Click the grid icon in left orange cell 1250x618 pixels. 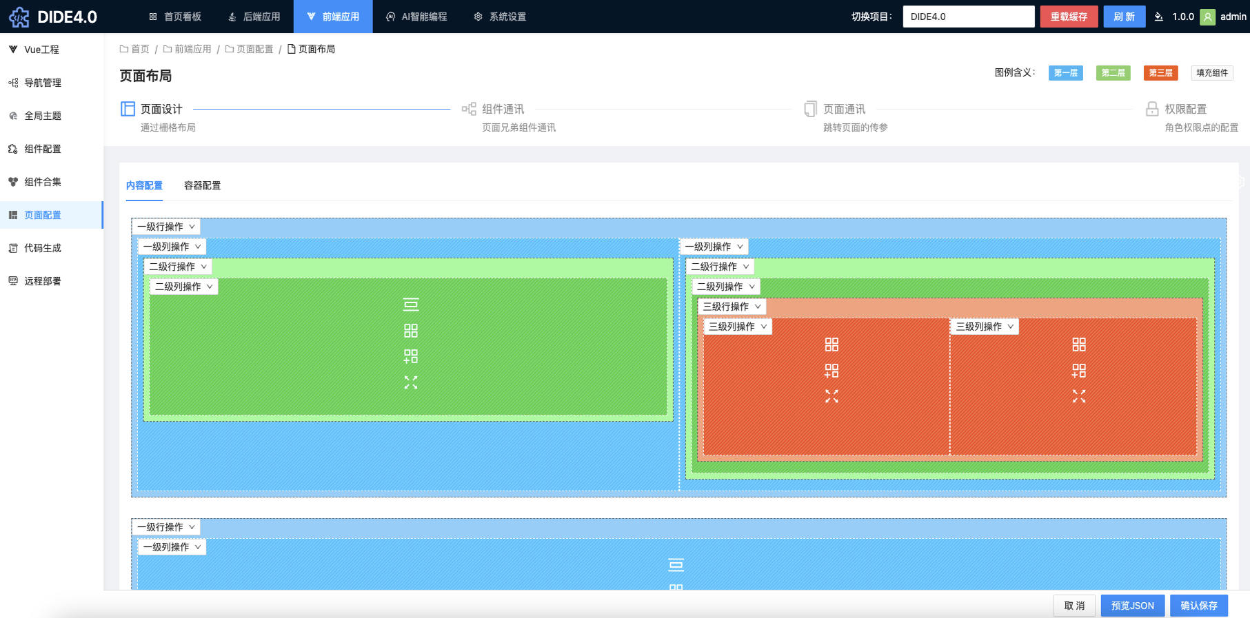click(x=831, y=344)
